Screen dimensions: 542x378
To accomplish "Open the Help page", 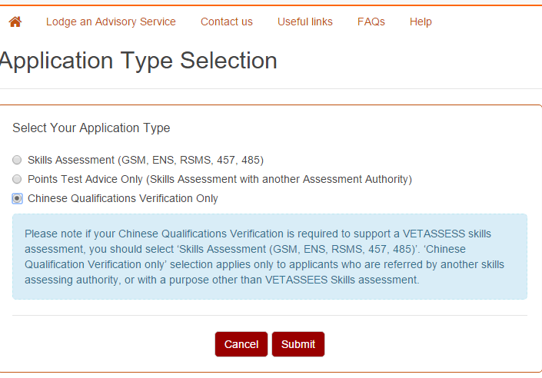I will (x=421, y=22).
